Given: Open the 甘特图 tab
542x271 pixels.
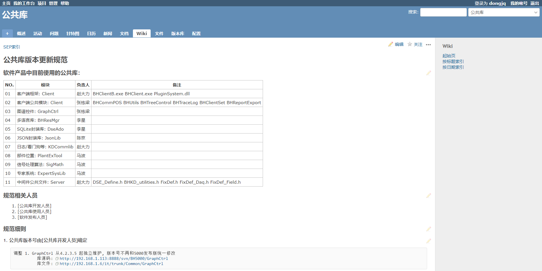Looking at the screenshot, I should [73, 34].
